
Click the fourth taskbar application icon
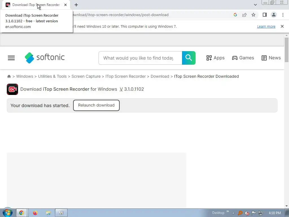(61, 213)
